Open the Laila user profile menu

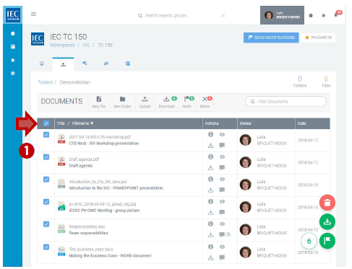click(282, 15)
